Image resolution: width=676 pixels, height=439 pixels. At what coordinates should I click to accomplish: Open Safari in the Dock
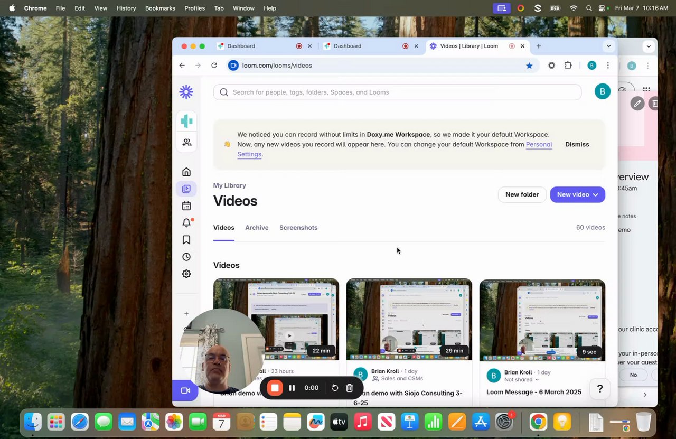(x=80, y=422)
